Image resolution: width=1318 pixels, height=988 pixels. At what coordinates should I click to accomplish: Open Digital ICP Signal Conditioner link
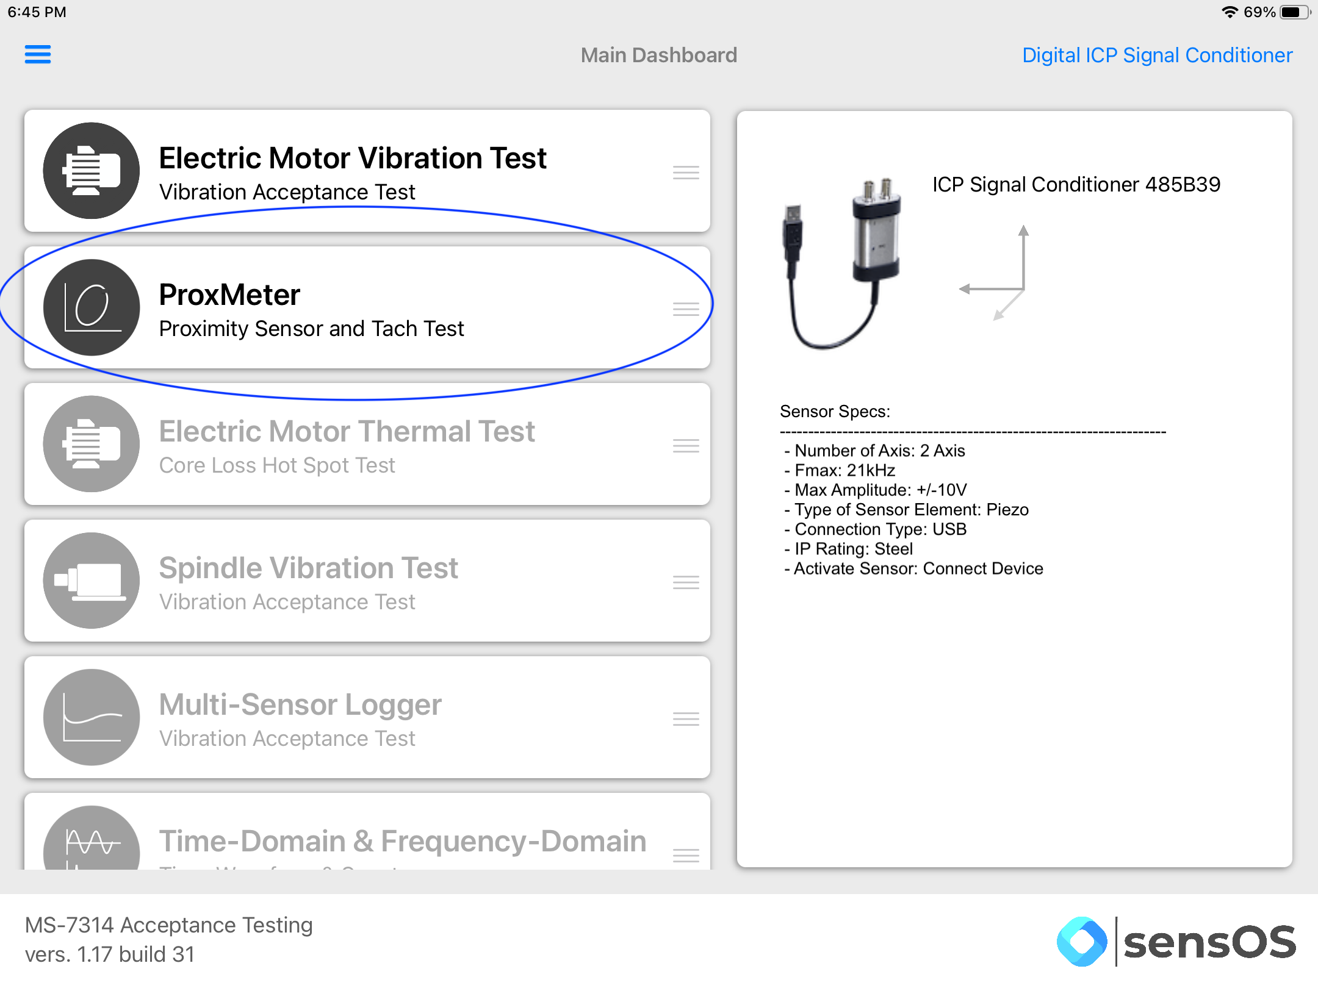[1158, 55]
